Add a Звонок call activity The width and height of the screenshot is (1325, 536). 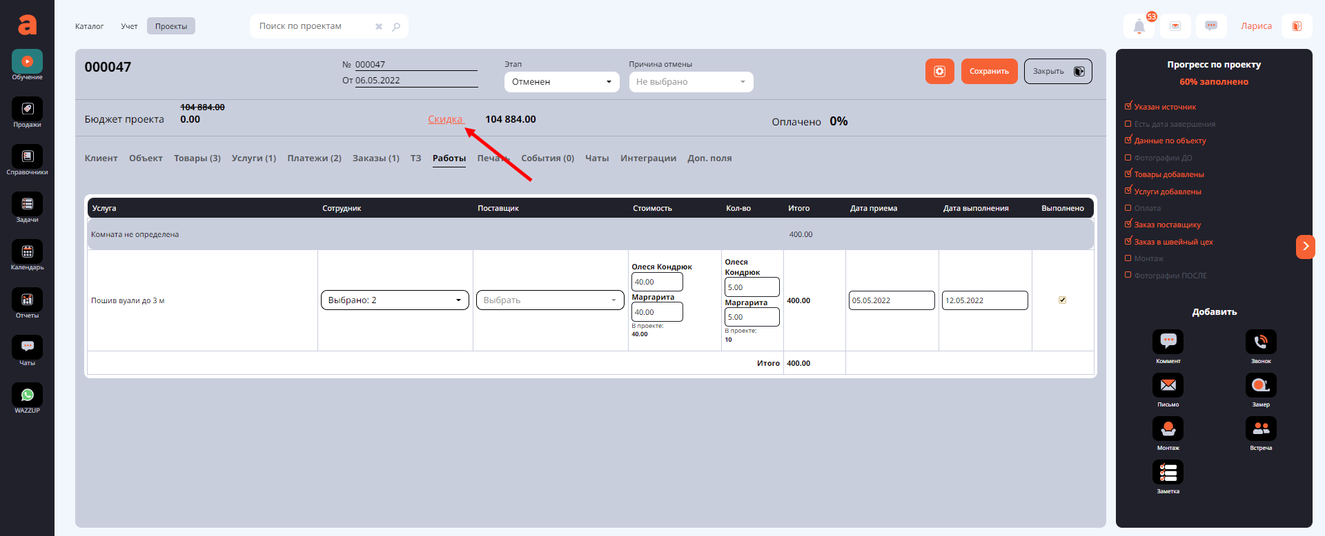tap(1260, 342)
